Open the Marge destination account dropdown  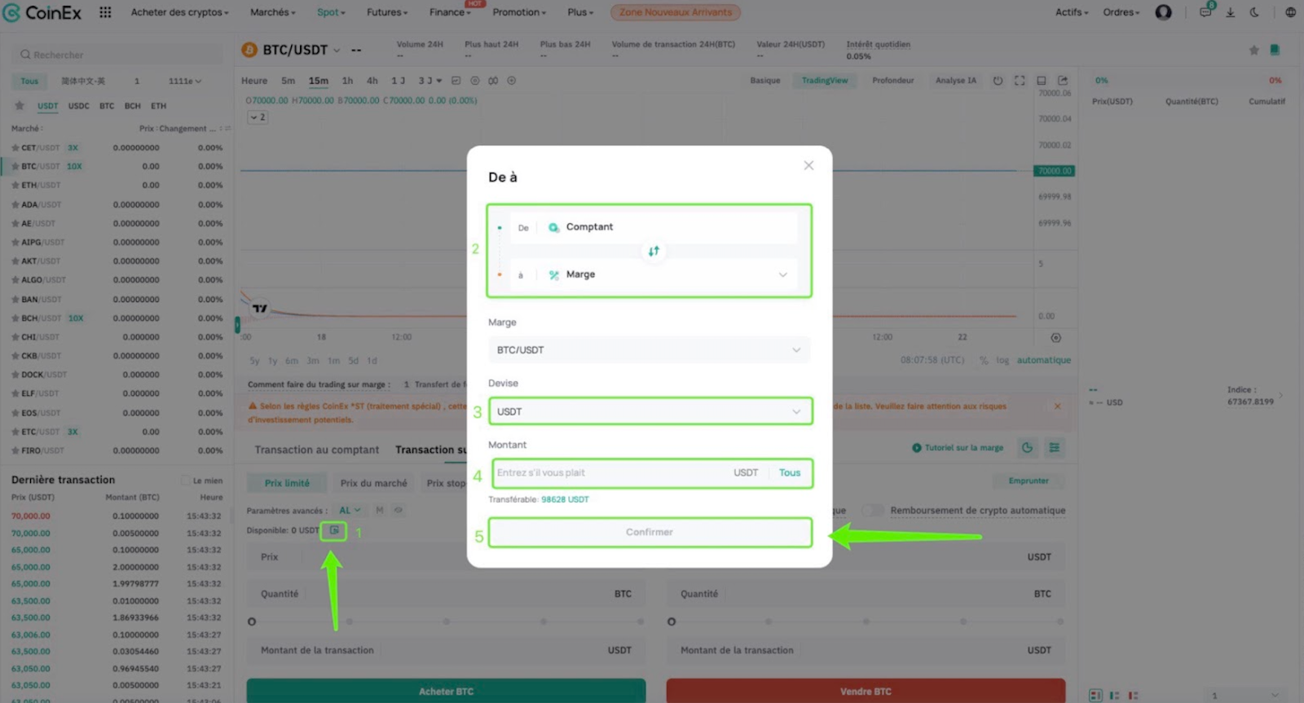pos(654,275)
